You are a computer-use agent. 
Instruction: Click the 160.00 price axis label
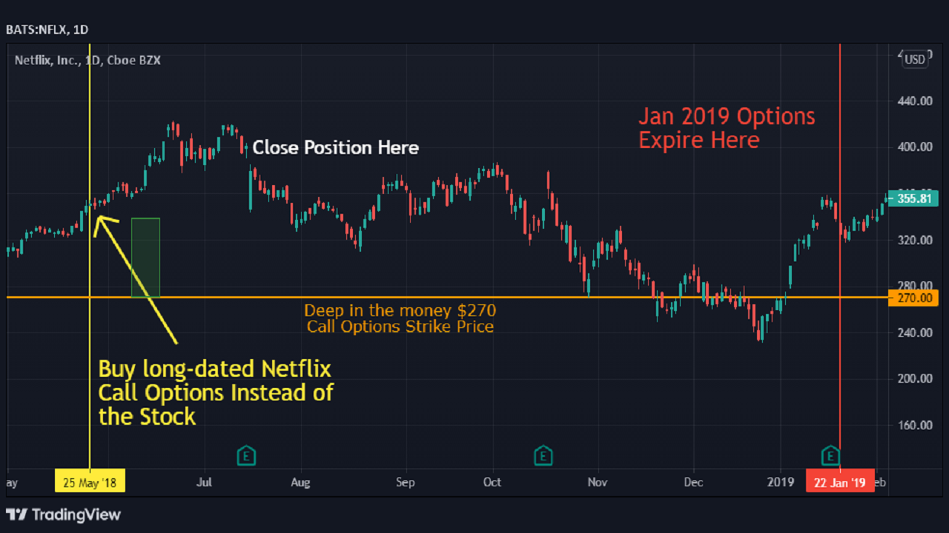coord(914,425)
